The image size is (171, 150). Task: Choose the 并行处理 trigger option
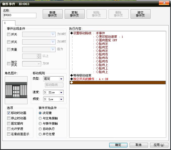(40, 134)
